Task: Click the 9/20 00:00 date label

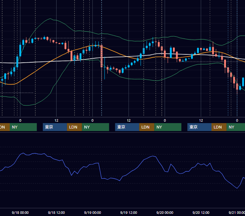Action: pyautogui.click(x=165, y=212)
